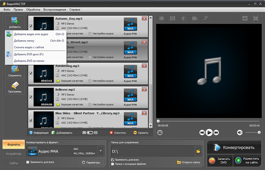Screen dimensions: 265x170
Task: Open Настройки аудио for Believer.mp3
Action: click(101, 104)
